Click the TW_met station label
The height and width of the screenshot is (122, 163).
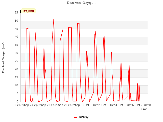point(28,11)
